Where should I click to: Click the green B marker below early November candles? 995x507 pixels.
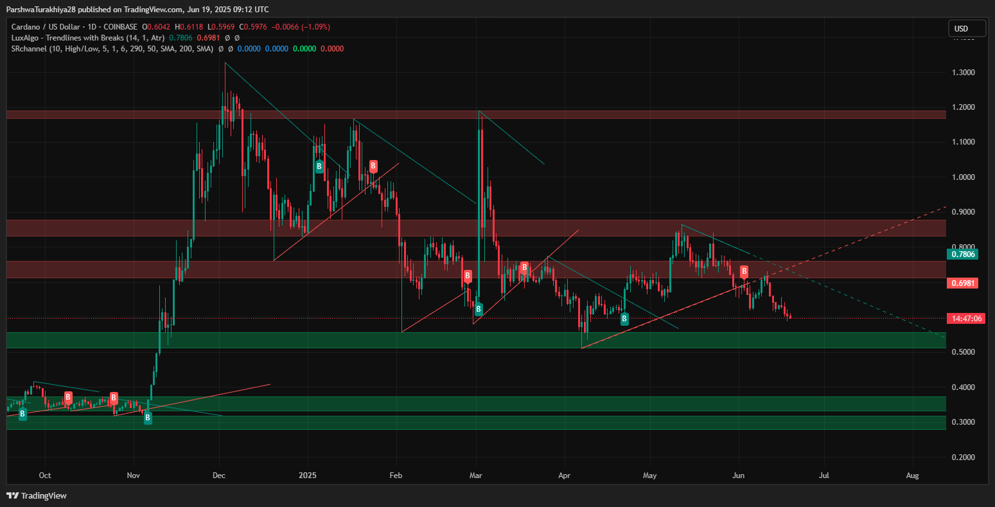click(148, 418)
